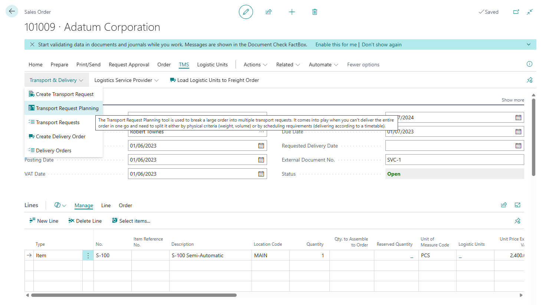The width and height of the screenshot is (559, 305).
Task: Dismiss the validation notification banner
Action: click(x=32, y=44)
